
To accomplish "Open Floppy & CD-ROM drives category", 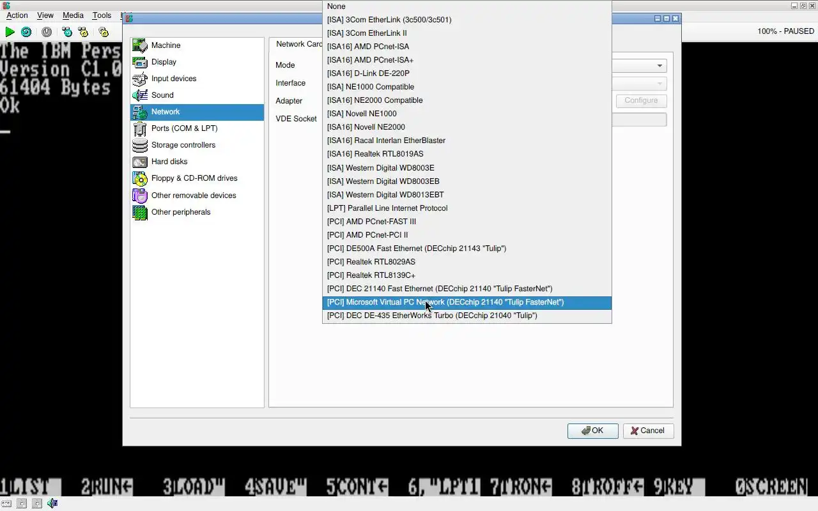I will 197,178.
